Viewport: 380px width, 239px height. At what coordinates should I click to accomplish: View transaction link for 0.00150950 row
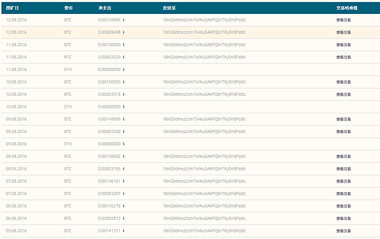[x=343, y=45]
